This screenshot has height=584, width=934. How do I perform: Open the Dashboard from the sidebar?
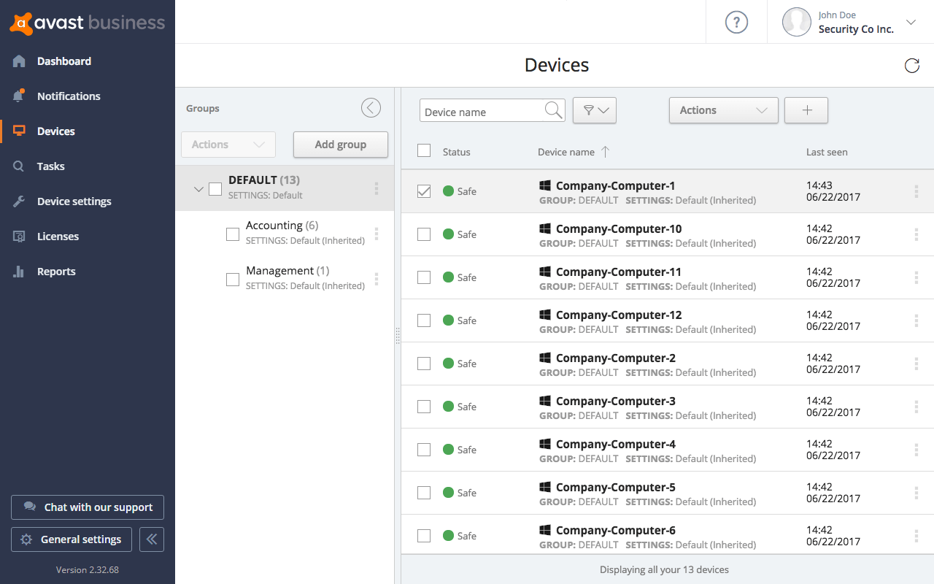point(63,61)
